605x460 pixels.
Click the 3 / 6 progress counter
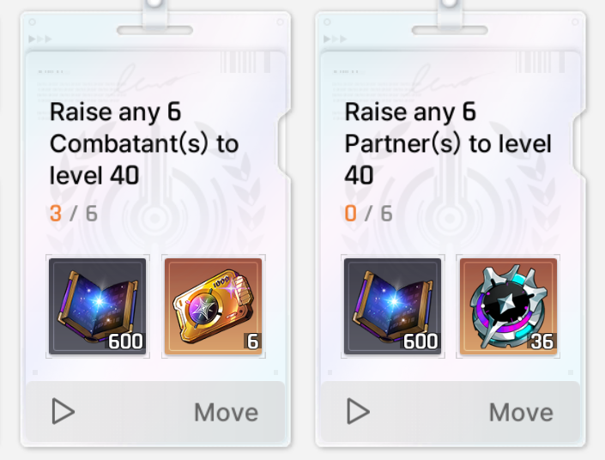point(73,214)
